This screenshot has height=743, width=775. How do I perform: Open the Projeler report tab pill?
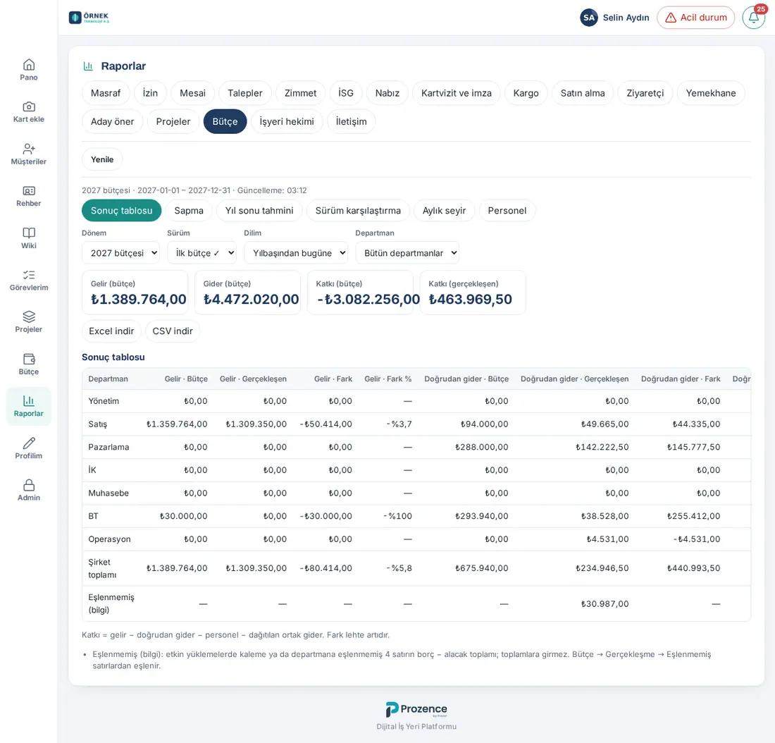[x=173, y=122]
